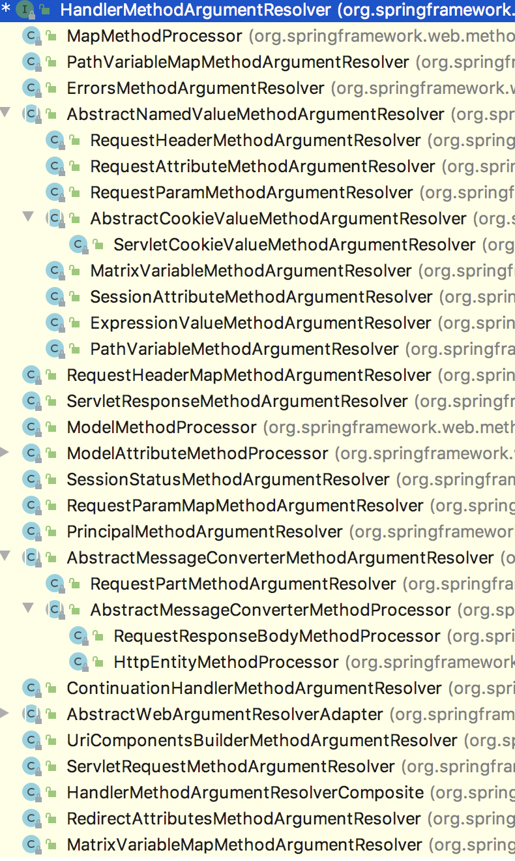Screen dimensions: 515x861
Task: Click the class icon beside ExpressionValueMethodArgumentResolver
Action: (55, 323)
